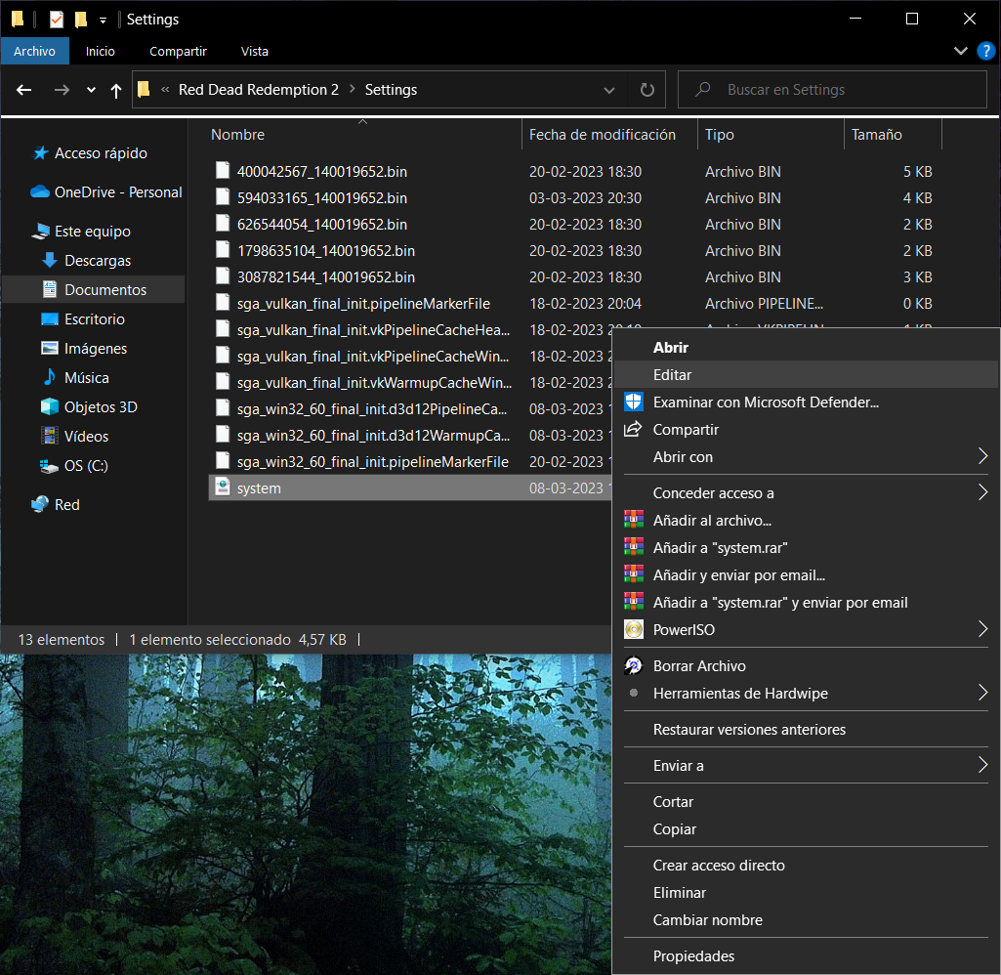Choose Editar from the context menu
The image size is (1001, 975).
point(672,375)
